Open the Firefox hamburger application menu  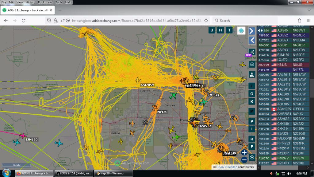pyautogui.click(x=308, y=21)
